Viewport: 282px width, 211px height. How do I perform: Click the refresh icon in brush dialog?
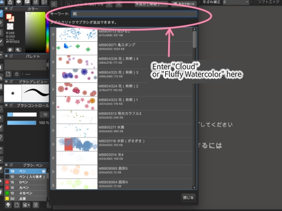coord(54,4)
